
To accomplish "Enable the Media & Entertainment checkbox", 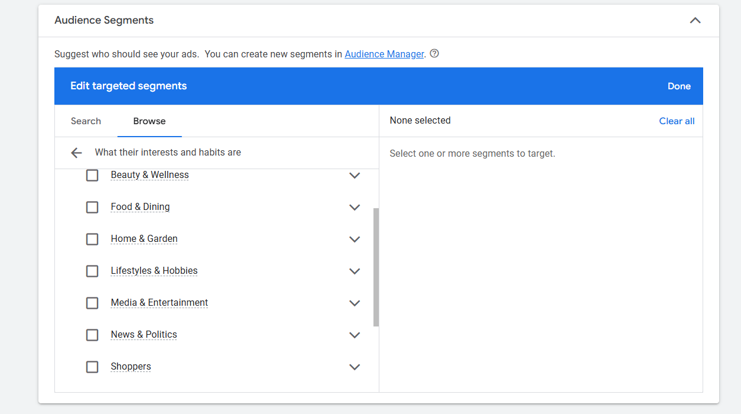I will (x=92, y=303).
